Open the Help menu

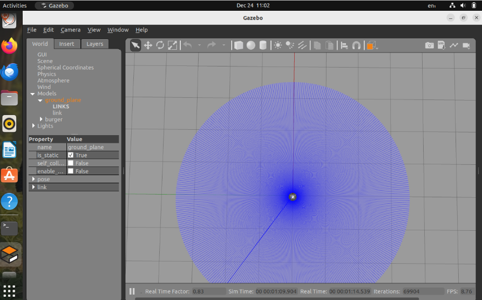[141, 30]
